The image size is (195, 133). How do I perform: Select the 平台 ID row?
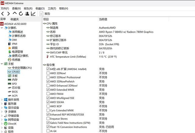(83, 44)
